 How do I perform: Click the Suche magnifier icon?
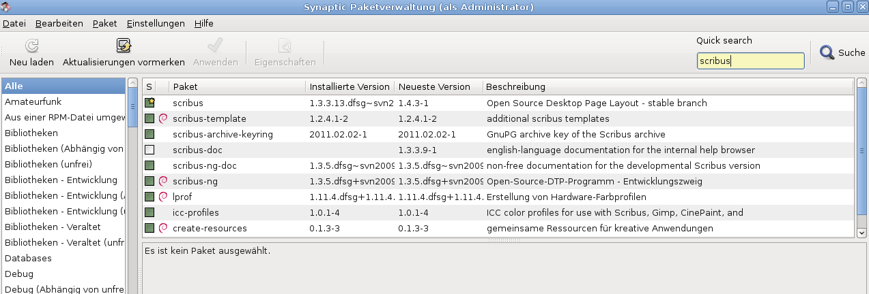click(827, 52)
